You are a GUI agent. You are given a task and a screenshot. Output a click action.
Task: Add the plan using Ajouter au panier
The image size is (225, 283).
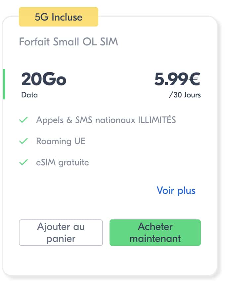61,232
